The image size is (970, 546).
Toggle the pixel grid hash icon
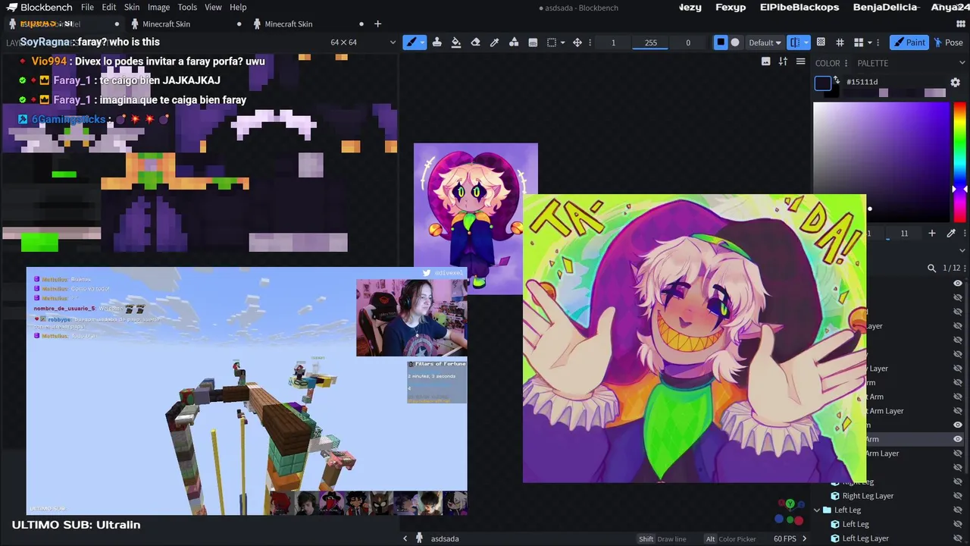(840, 42)
